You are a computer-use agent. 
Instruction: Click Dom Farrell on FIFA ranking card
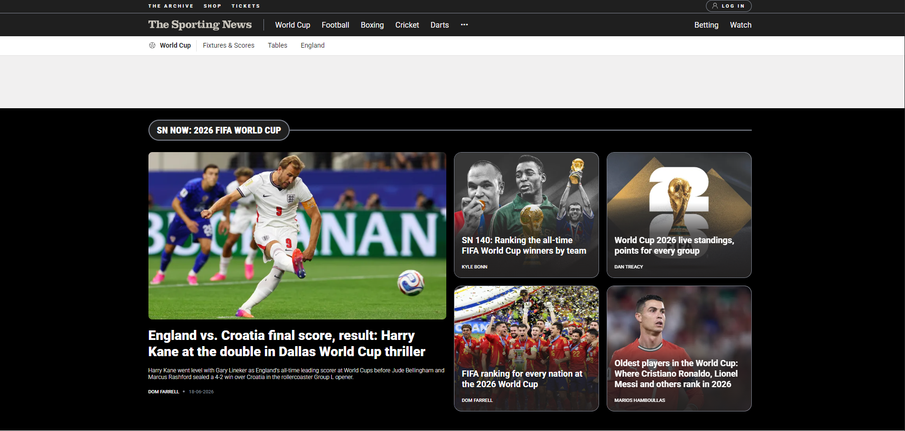pyautogui.click(x=477, y=400)
